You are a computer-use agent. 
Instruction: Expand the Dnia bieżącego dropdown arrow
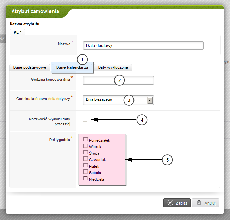pyautogui.click(x=150, y=100)
